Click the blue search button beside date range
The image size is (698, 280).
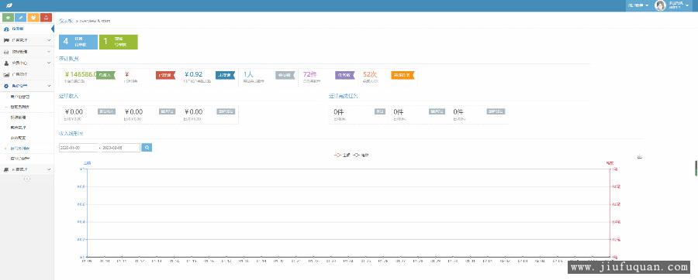[x=147, y=147]
